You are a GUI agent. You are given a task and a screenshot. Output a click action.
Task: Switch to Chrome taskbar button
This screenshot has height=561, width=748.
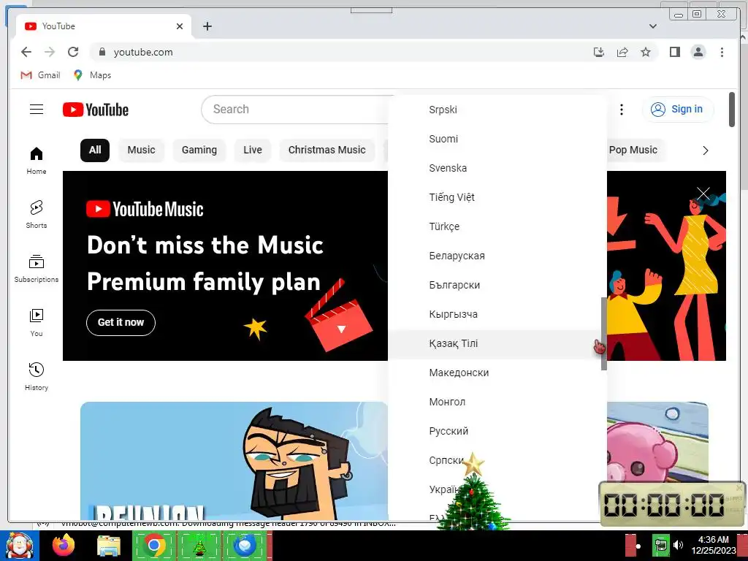(x=153, y=546)
